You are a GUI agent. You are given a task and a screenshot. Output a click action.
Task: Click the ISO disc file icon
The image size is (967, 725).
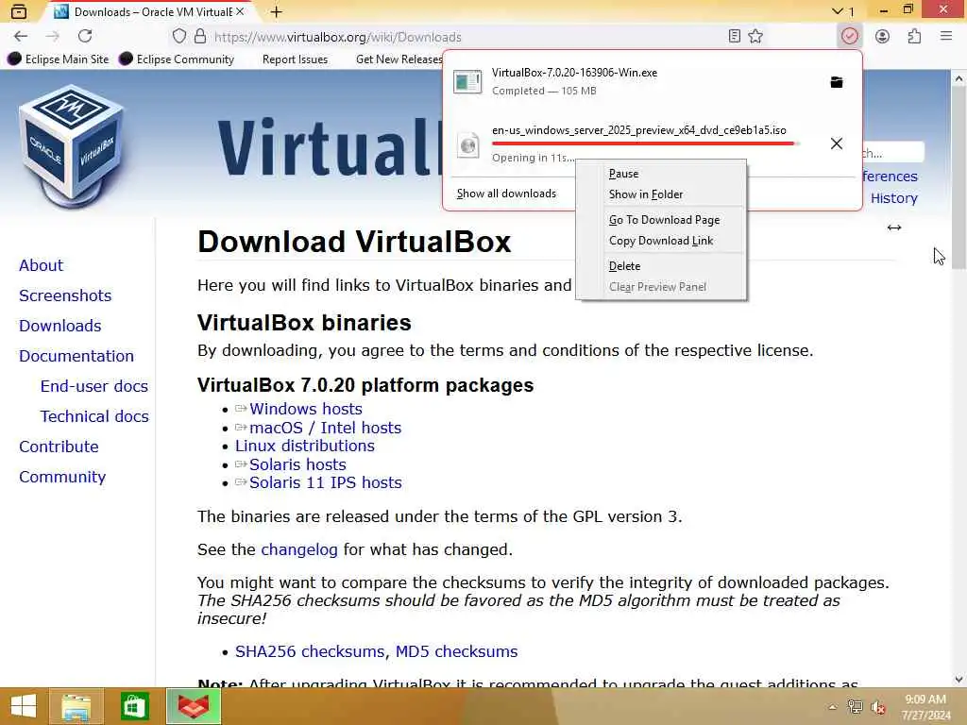[x=468, y=145]
